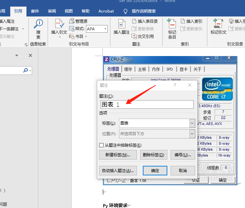The image size is (245, 208).
Task: Click 操作说明搜索 search text
Action: (x=143, y=11)
